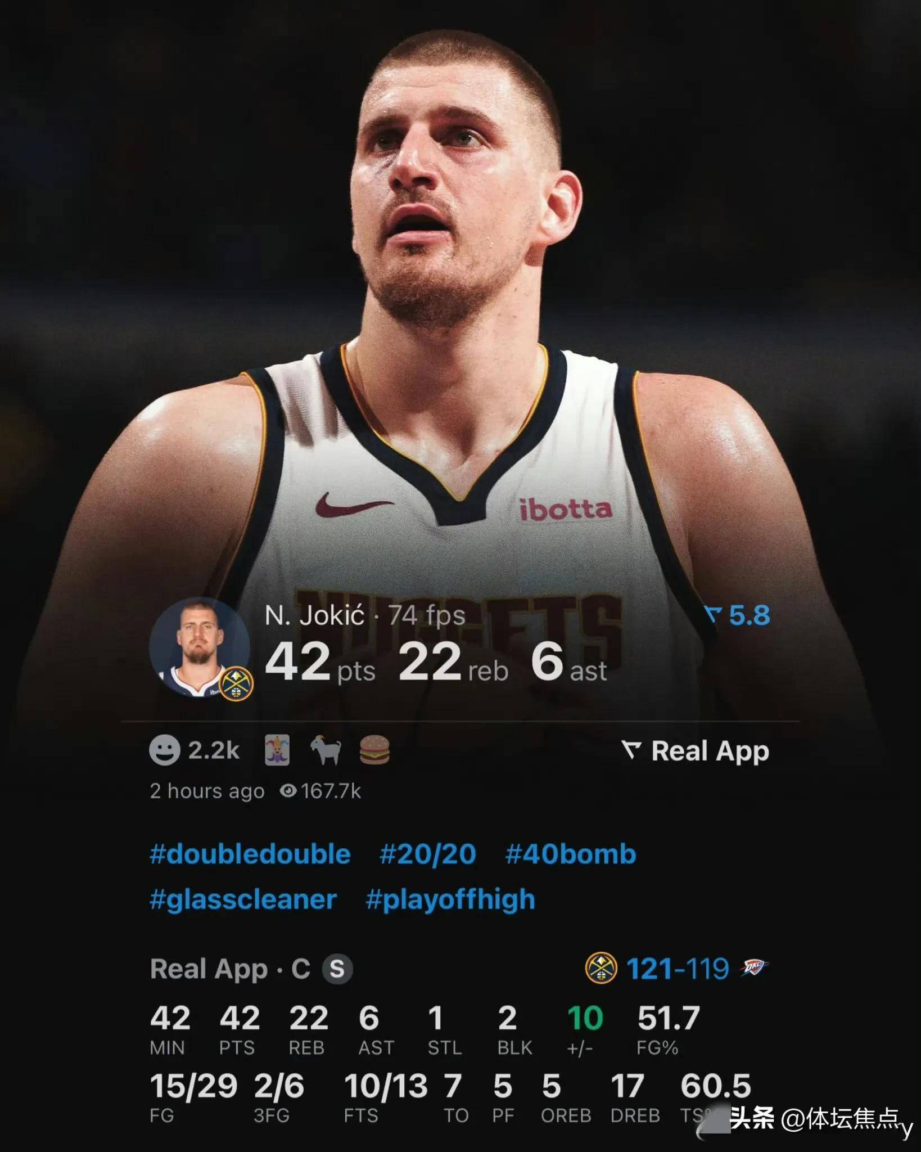The width and height of the screenshot is (921, 1152).
Task: Tap the Nuggets logo beside 121-119 score
Action: pyautogui.click(x=601, y=968)
